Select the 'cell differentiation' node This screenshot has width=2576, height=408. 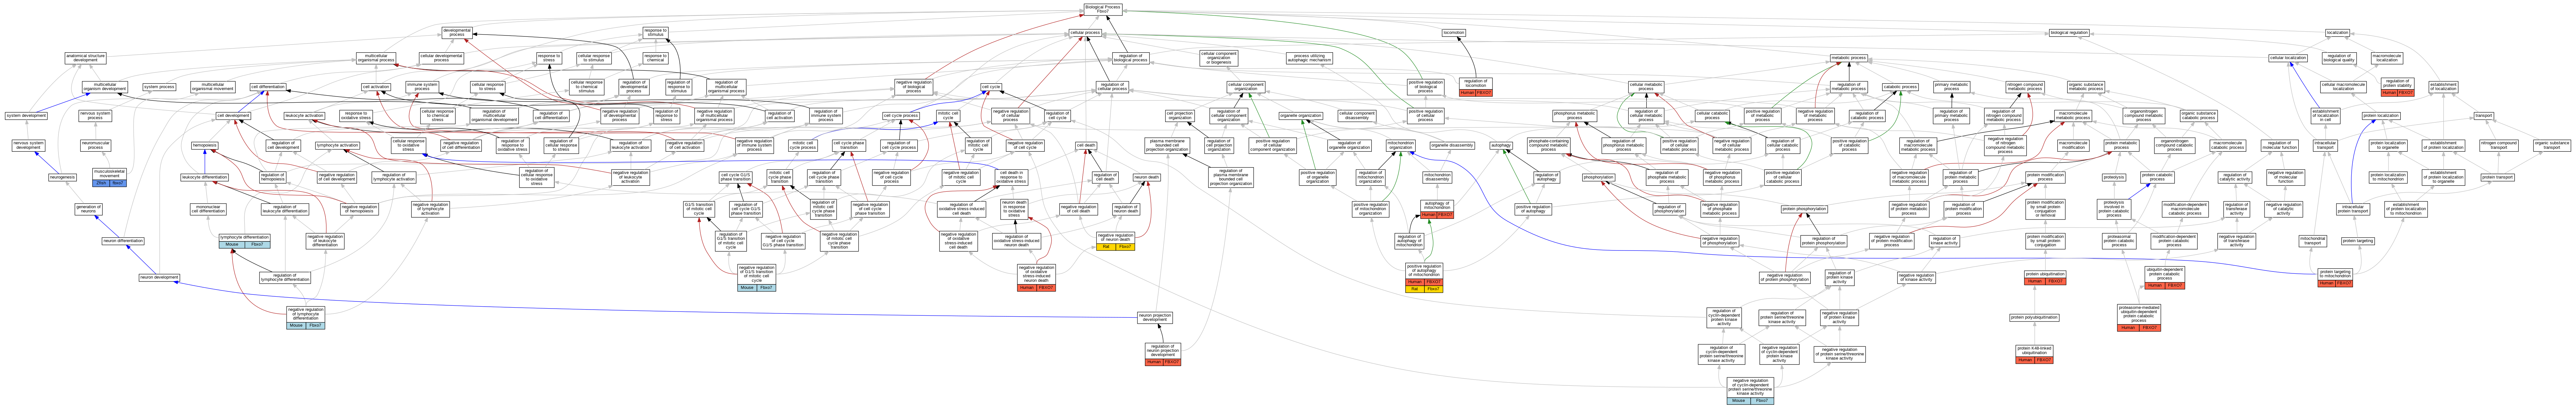coord(268,87)
